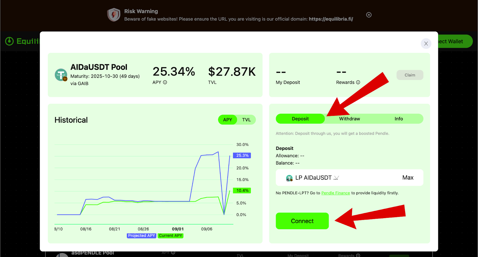Click the Risk Warning shield icon
This screenshot has width=478, height=257.
click(114, 15)
